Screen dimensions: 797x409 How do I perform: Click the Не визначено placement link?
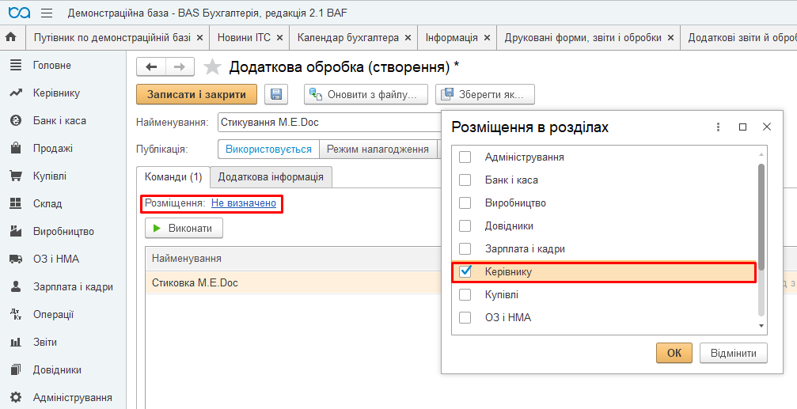[244, 203]
